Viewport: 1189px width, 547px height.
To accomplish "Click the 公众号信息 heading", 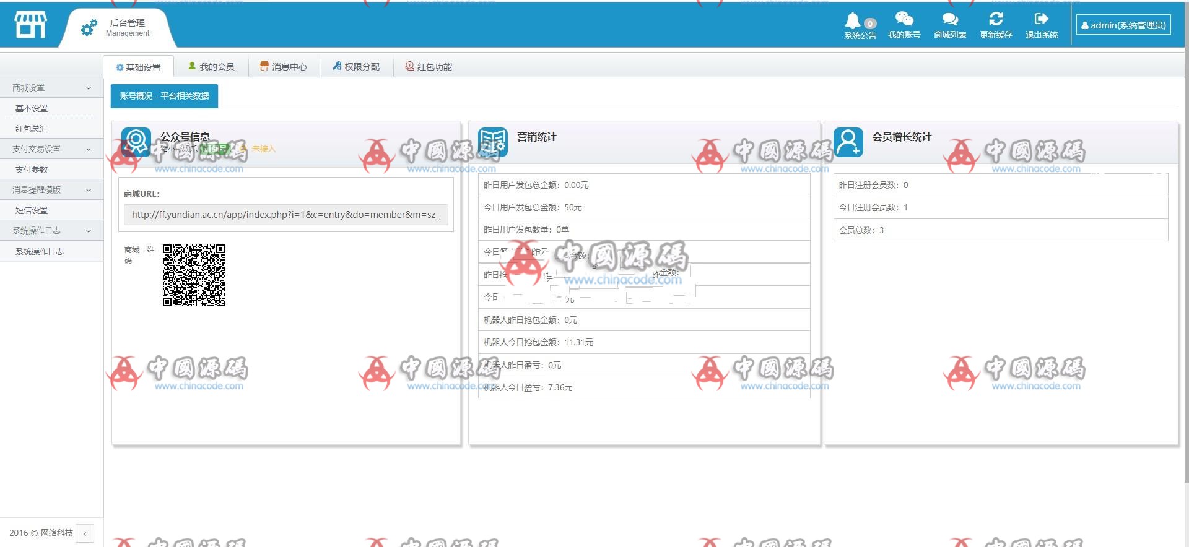I will tap(185, 137).
